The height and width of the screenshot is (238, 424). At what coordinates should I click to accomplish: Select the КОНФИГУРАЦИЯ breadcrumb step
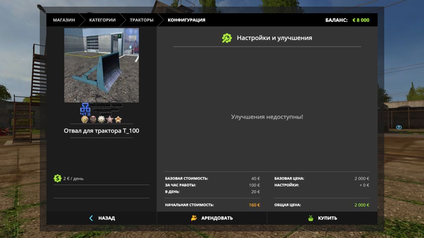click(186, 20)
